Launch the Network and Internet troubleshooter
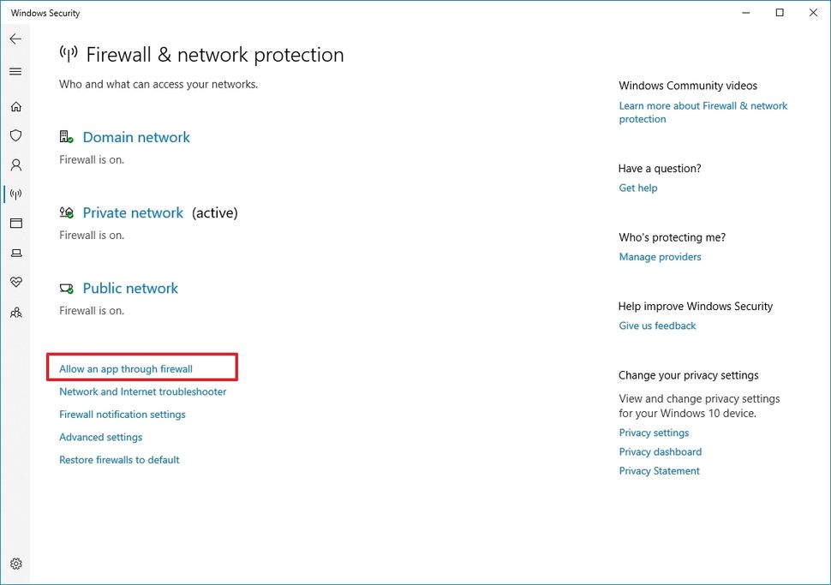This screenshot has height=585, width=831. pos(143,391)
